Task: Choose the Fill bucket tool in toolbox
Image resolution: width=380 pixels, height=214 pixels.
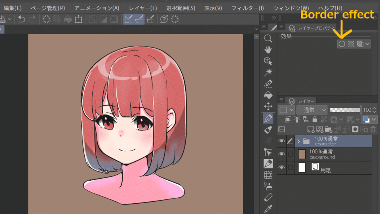Action: point(268,95)
